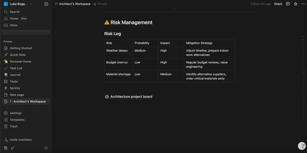Viewport: 307px width, 153px height.
Task: Open the page options ellipsis menu
Action: (303, 4)
